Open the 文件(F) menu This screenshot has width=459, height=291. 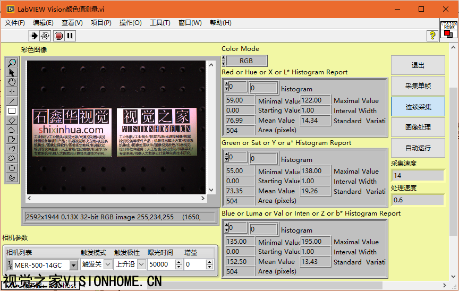tap(15, 23)
